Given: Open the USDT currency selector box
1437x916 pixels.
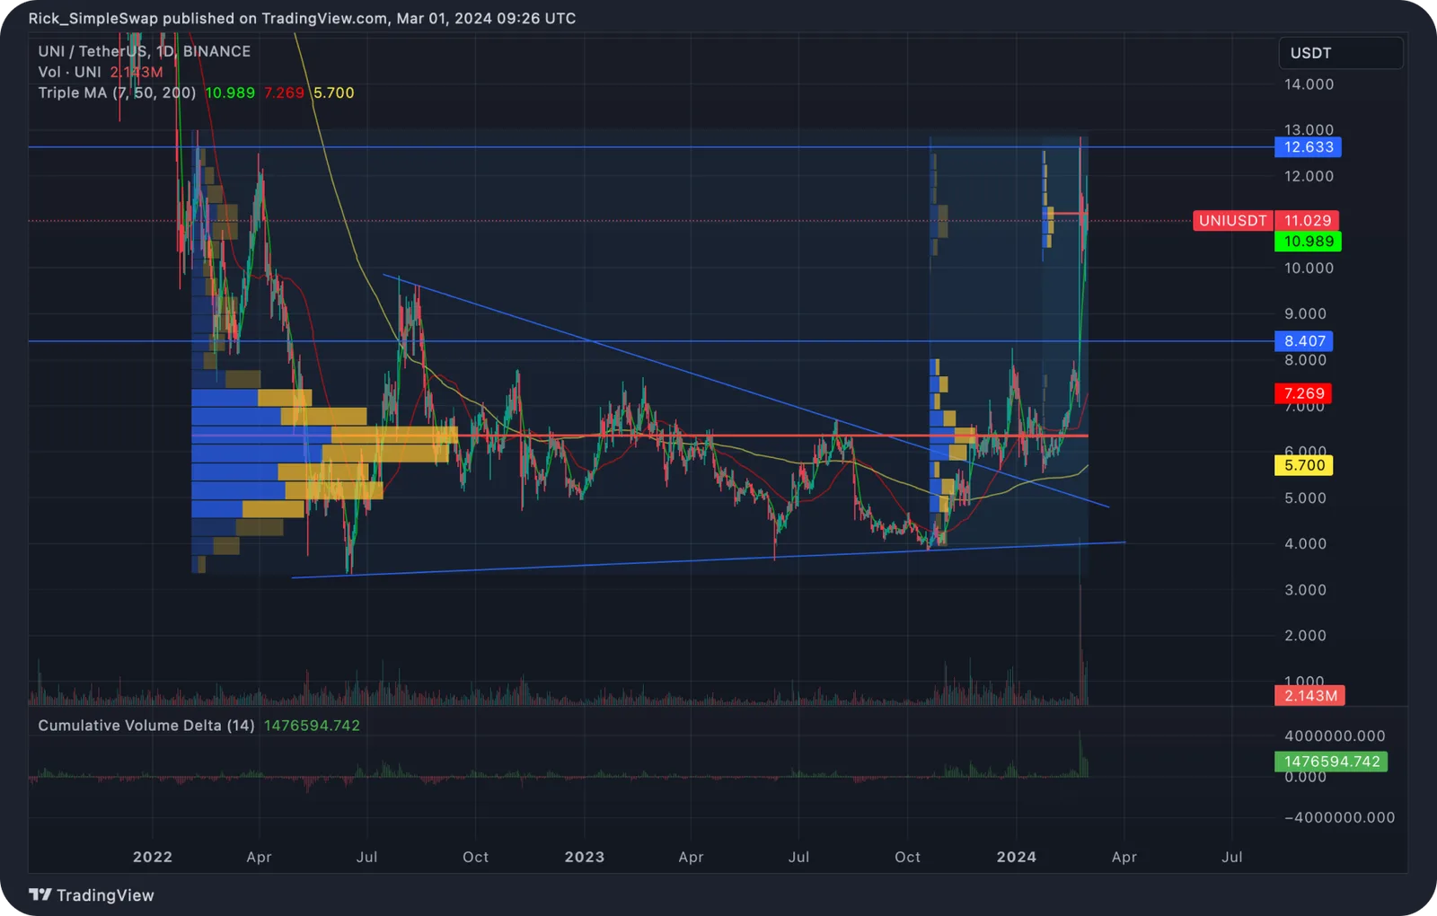Looking at the screenshot, I should [1340, 53].
